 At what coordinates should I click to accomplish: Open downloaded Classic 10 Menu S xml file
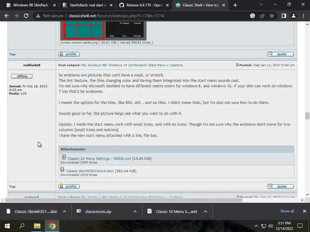click(x=172, y=211)
